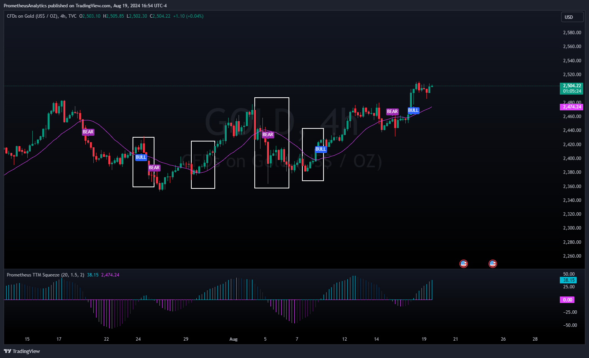Click the 2,440.00 price axis label
This screenshot has width=589, height=358.
(x=572, y=130)
